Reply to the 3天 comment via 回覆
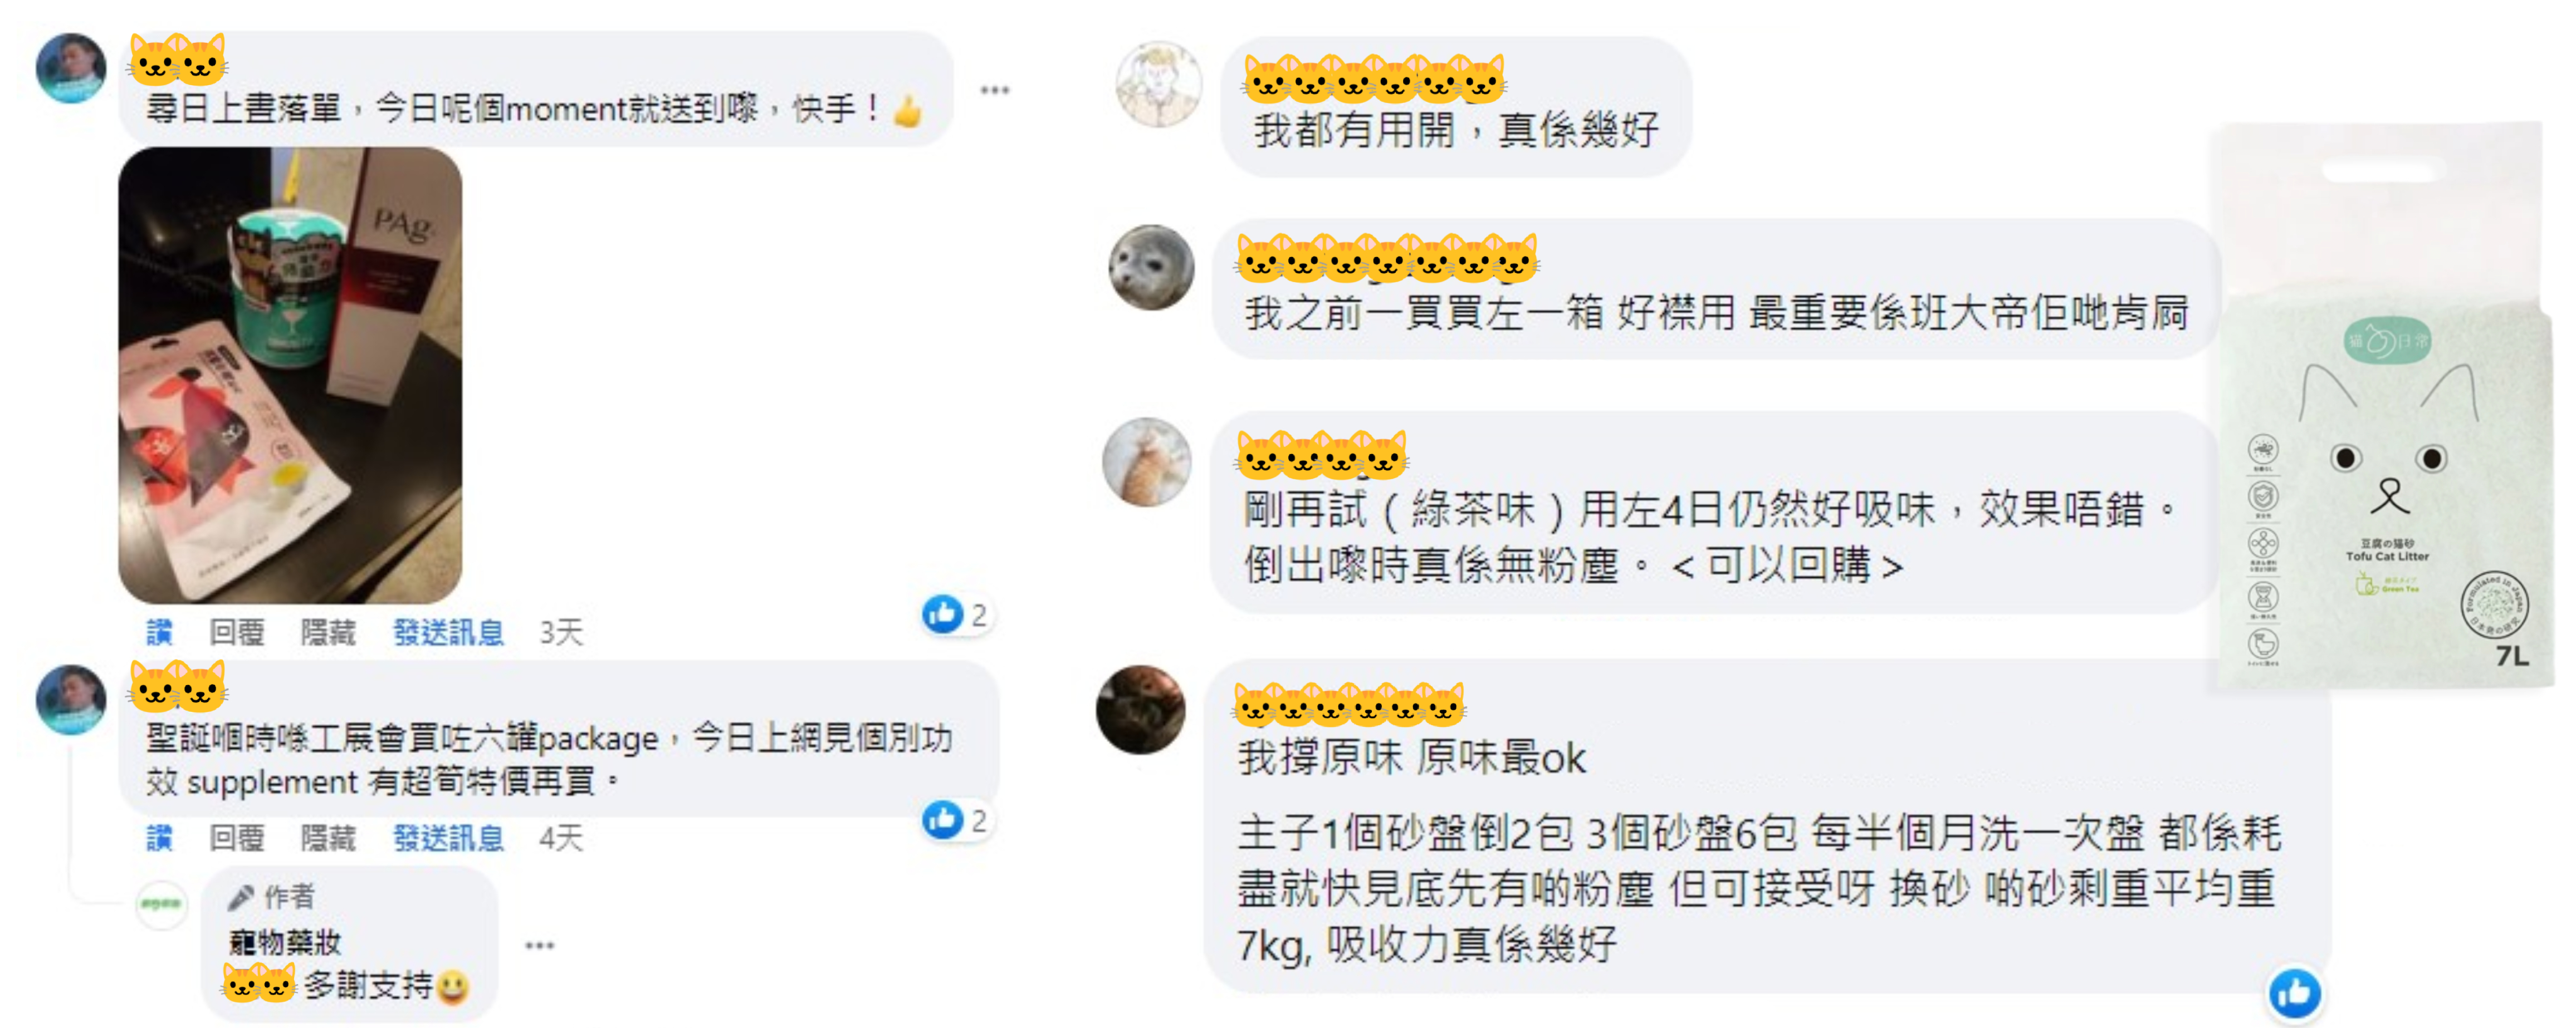This screenshot has width=2576, height=1028. [x=237, y=631]
